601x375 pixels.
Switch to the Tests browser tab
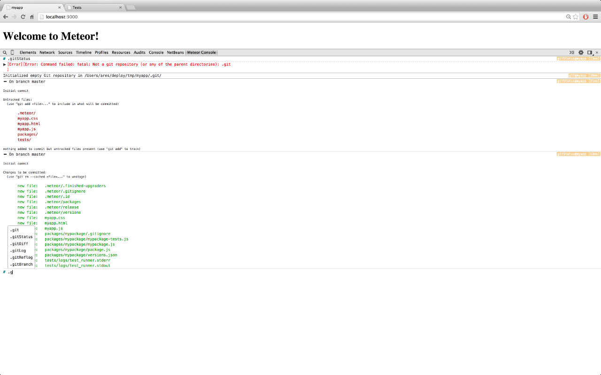(94, 7)
